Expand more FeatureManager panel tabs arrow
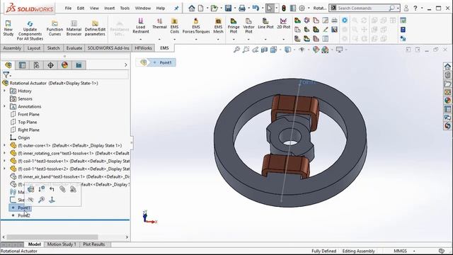 tap(126, 65)
